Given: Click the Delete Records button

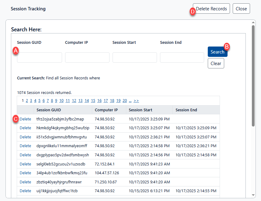Looking at the screenshot, I should click(211, 9).
